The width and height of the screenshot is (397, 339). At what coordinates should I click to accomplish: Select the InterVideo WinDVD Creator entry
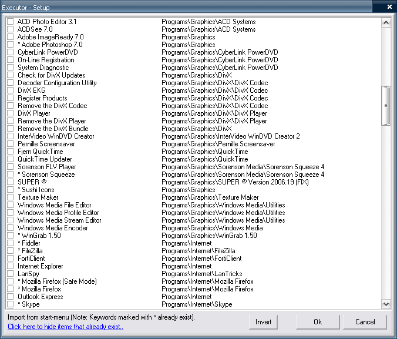click(56, 136)
